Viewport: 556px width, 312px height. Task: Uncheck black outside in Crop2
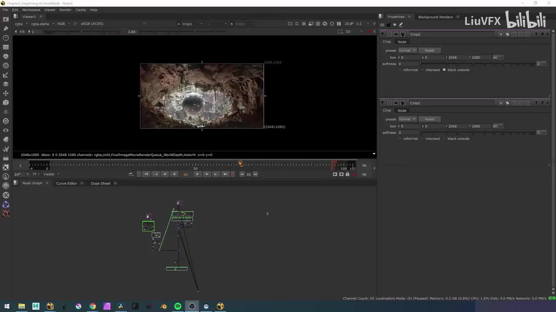pyautogui.click(x=444, y=70)
